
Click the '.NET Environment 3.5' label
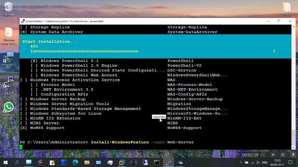click(x=67, y=90)
